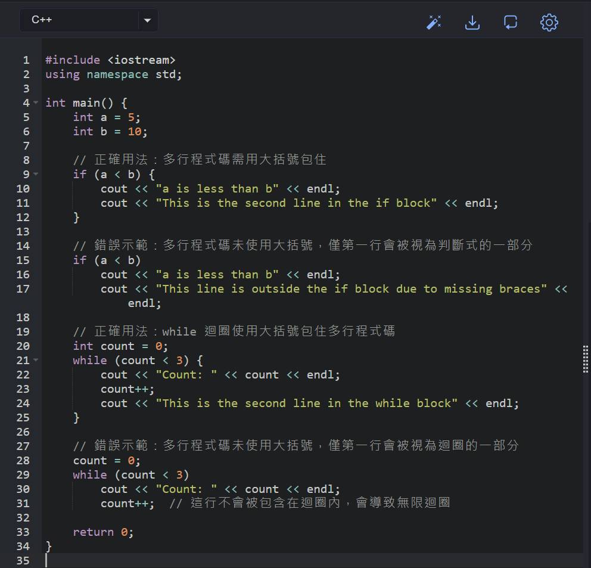Click 'count = 0;' on line 28
591x568 pixels.
(107, 461)
